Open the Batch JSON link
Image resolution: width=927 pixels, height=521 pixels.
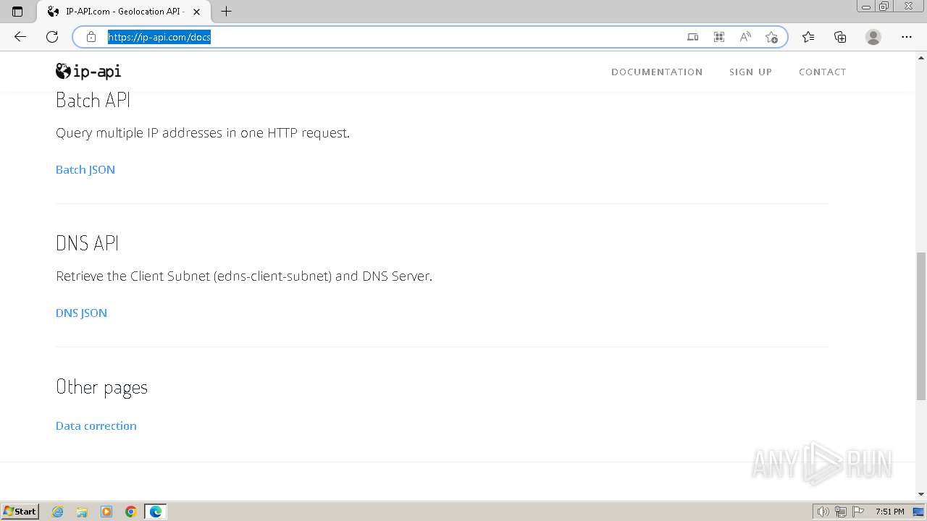[85, 169]
